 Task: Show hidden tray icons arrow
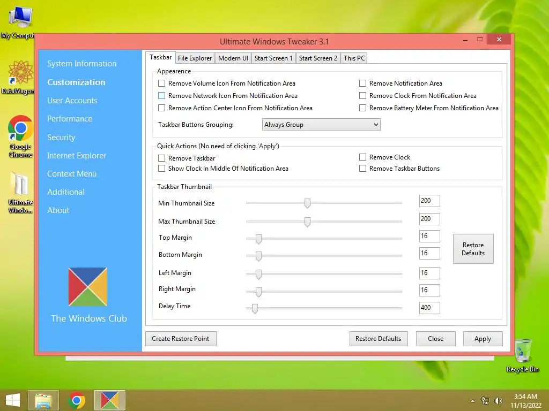pos(473,401)
